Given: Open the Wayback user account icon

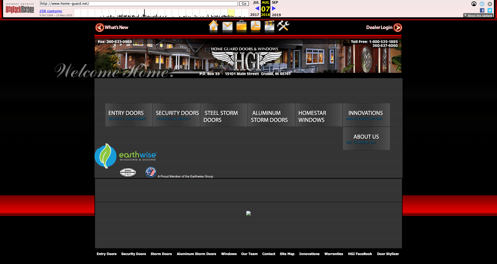Looking at the screenshot, I should pyautogui.click(x=474, y=4).
